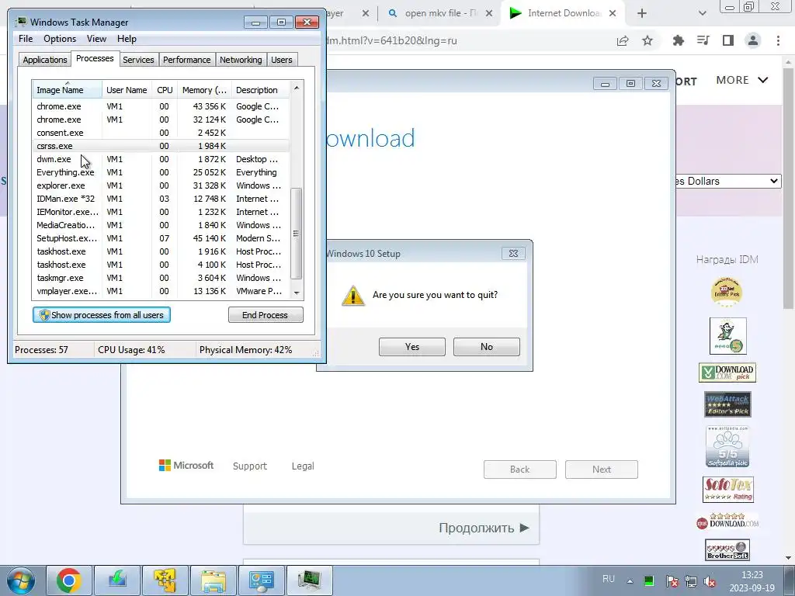Open the Windows Setup taskbar icon

pos(262,580)
